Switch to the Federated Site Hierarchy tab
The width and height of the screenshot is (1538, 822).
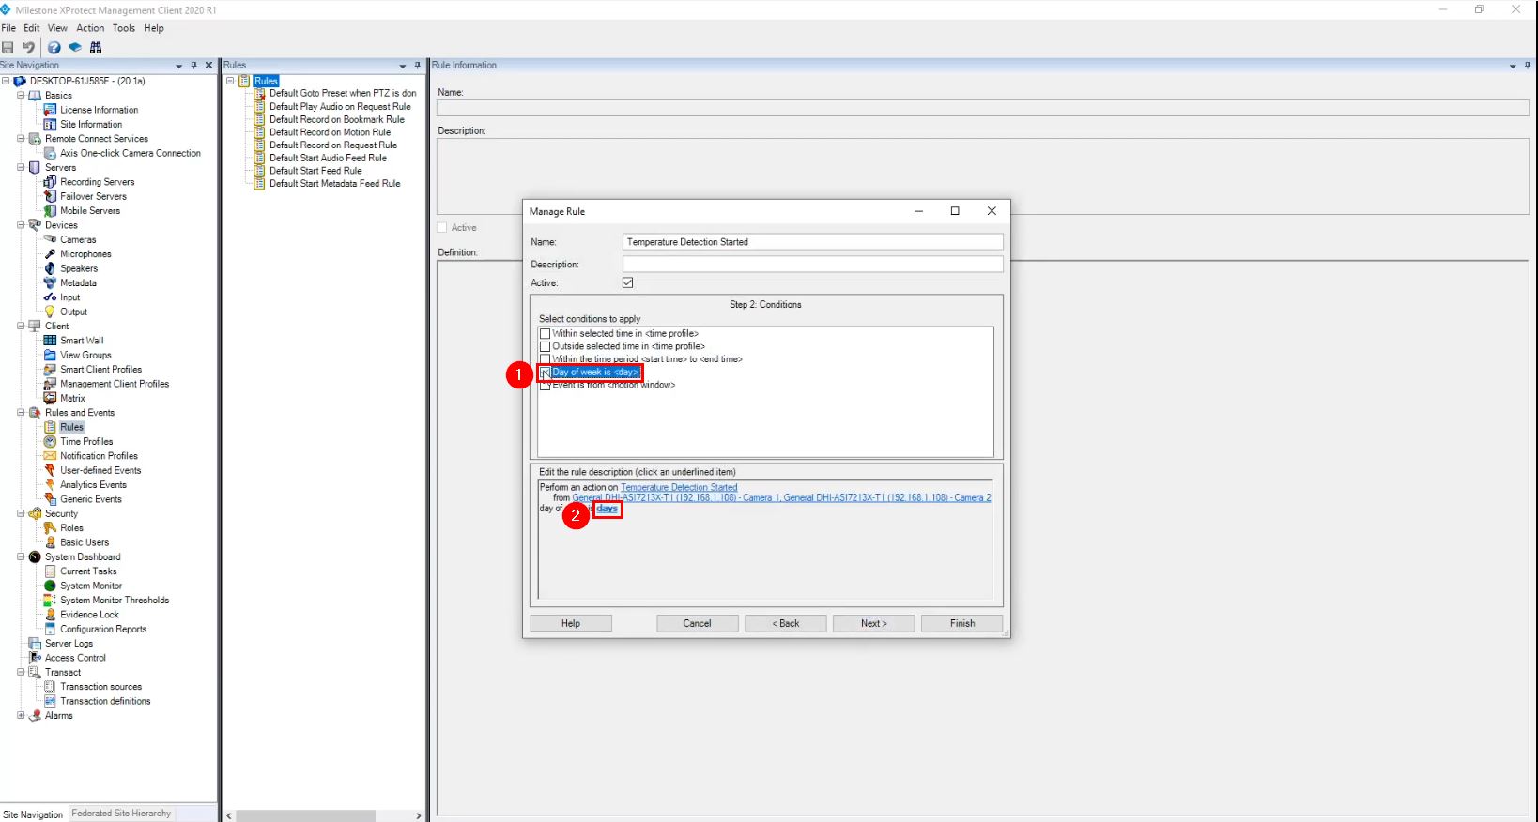(121, 814)
